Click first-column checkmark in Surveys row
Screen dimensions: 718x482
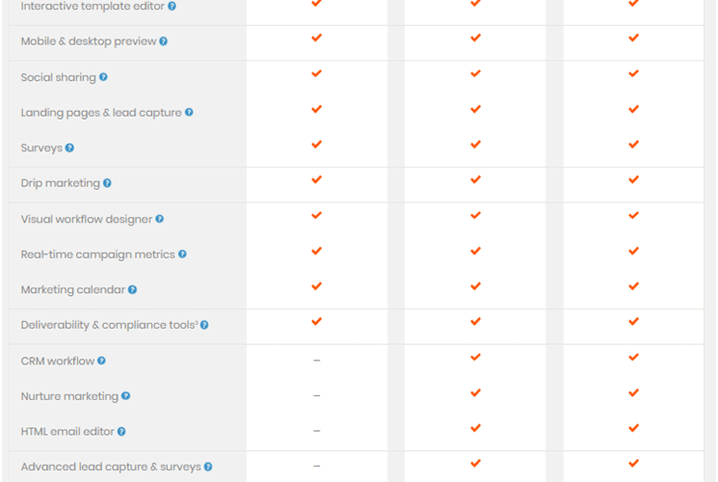(316, 145)
